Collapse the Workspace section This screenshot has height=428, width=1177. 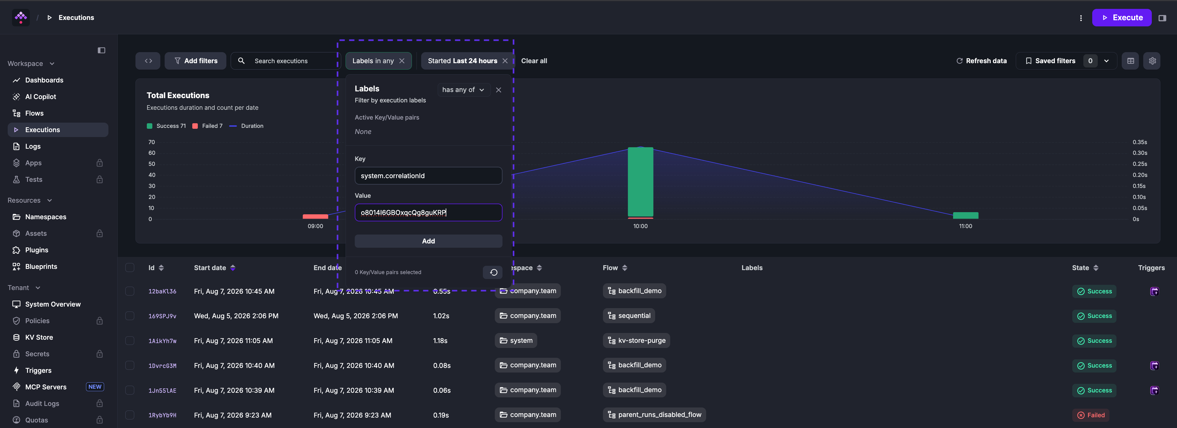coord(31,63)
